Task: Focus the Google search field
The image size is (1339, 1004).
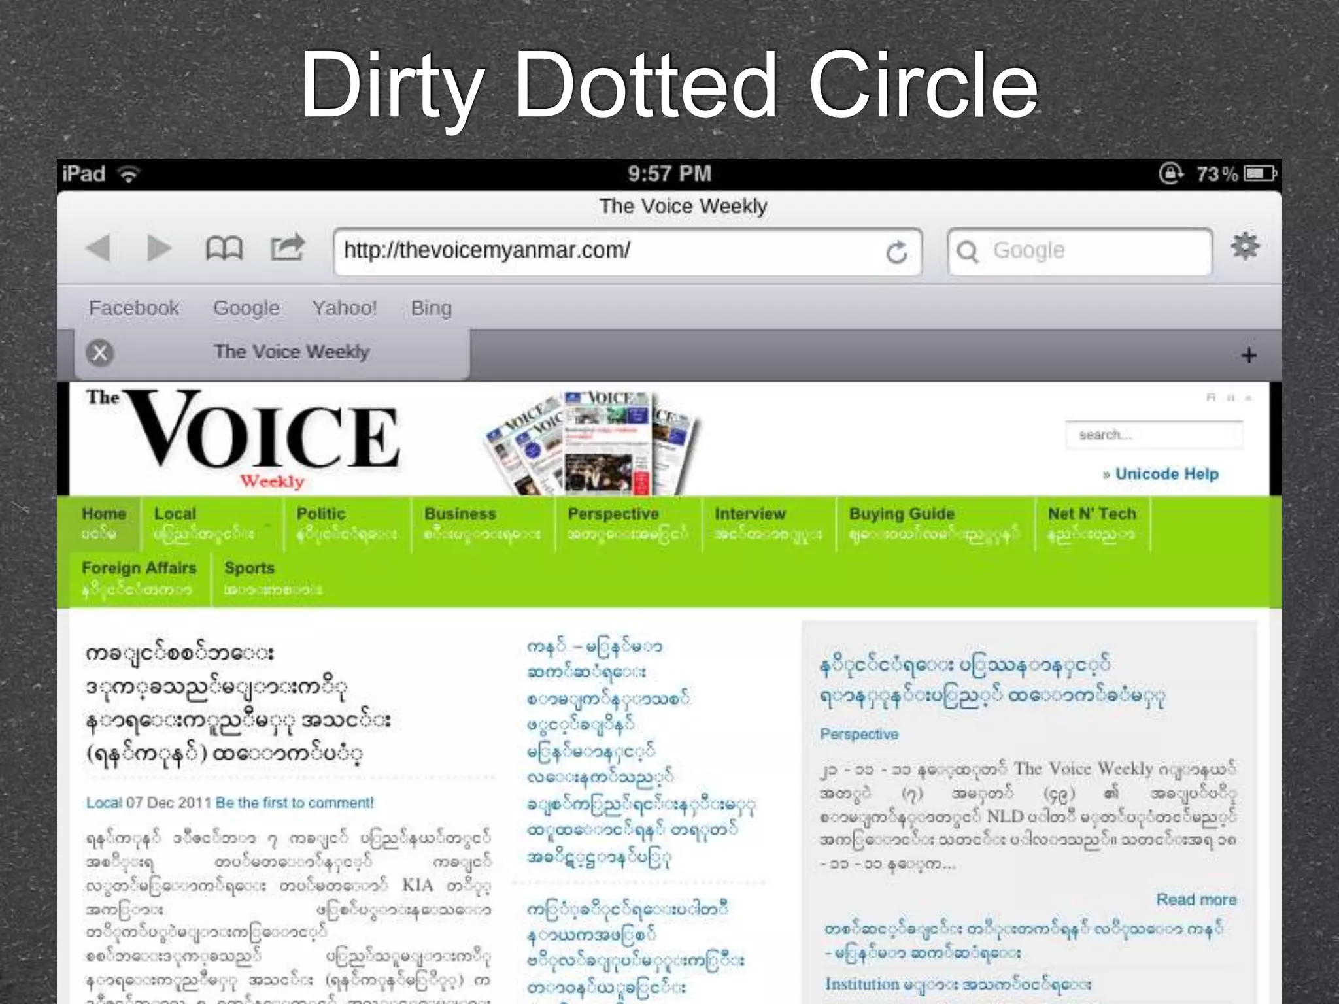Action: tap(1080, 252)
